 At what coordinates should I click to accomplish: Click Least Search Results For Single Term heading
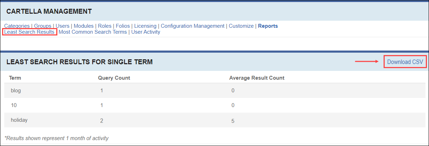click(x=80, y=62)
